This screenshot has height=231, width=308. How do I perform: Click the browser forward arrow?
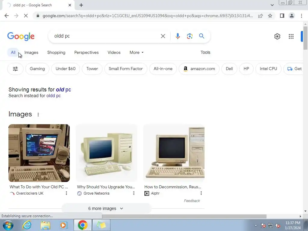16,16
